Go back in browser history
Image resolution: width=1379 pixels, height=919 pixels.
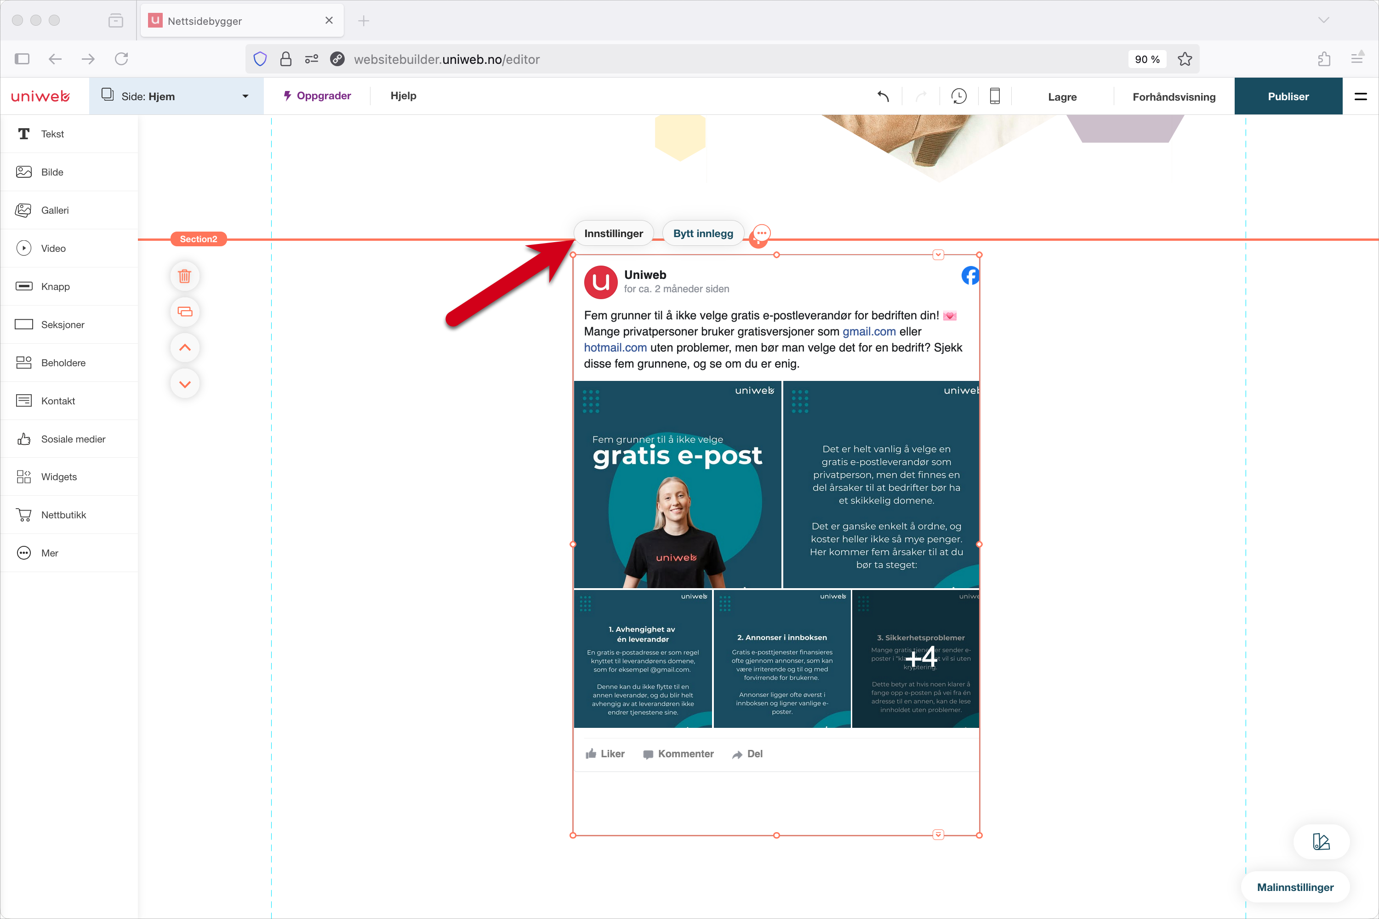(55, 59)
